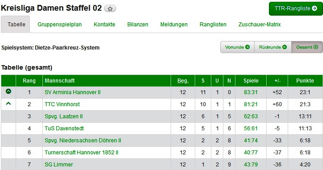This screenshot has height=170, width=323.
Task: Select the Vorrunde round filter
Action: (x=237, y=47)
